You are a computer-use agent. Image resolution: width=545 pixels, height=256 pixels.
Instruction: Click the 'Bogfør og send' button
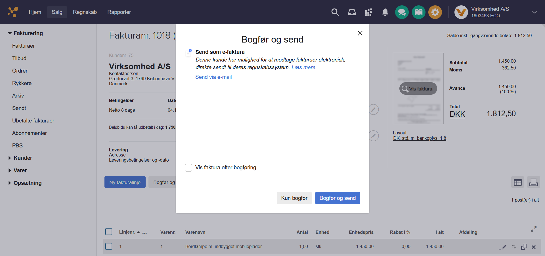point(338,198)
